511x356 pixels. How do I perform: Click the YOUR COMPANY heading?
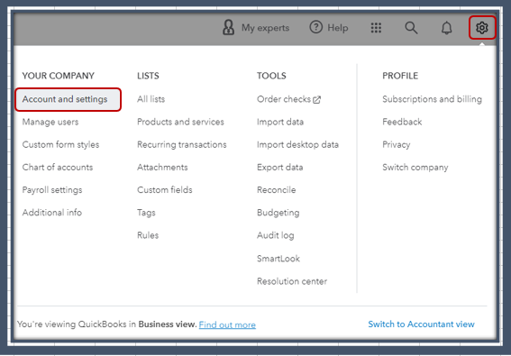[58, 76]
